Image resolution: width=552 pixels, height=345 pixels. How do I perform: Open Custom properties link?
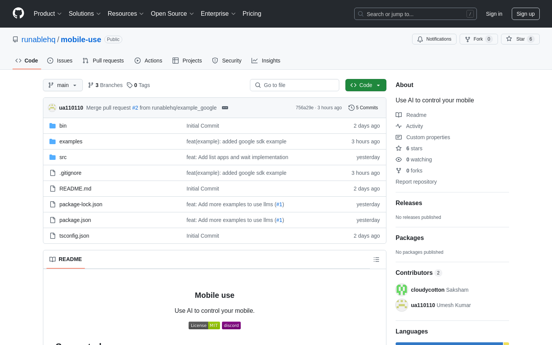coord(428,137)
